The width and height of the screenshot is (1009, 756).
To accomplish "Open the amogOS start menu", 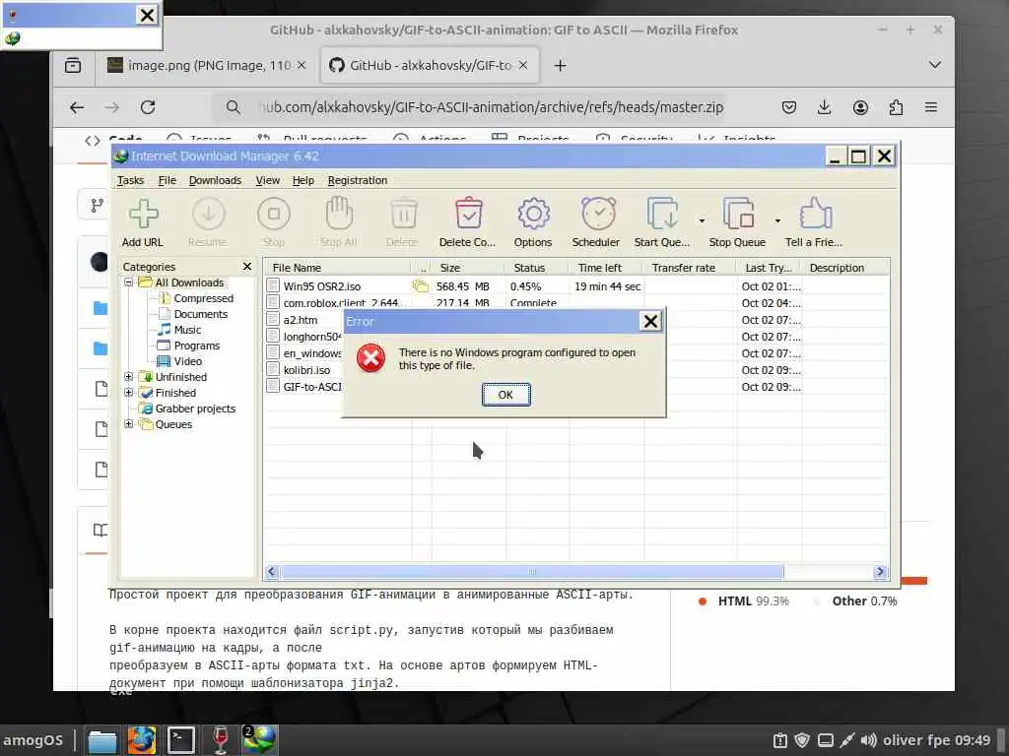I will tap(34, 740).
